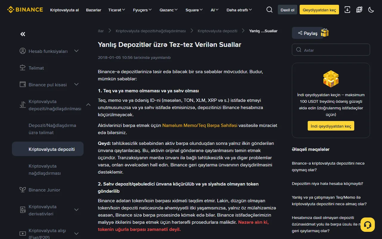This screenshot has height=239, width=382.
Task: Click the Kriptovalyuta alışı sidebar icon
Action: pos(23,234)
